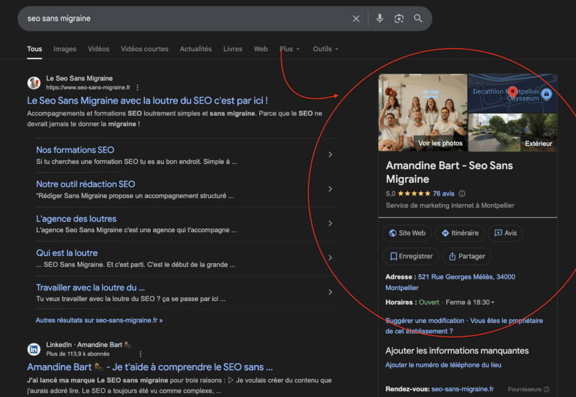Click the Site Web button
This screenshot has height=397, width=576.
(407, 233)
